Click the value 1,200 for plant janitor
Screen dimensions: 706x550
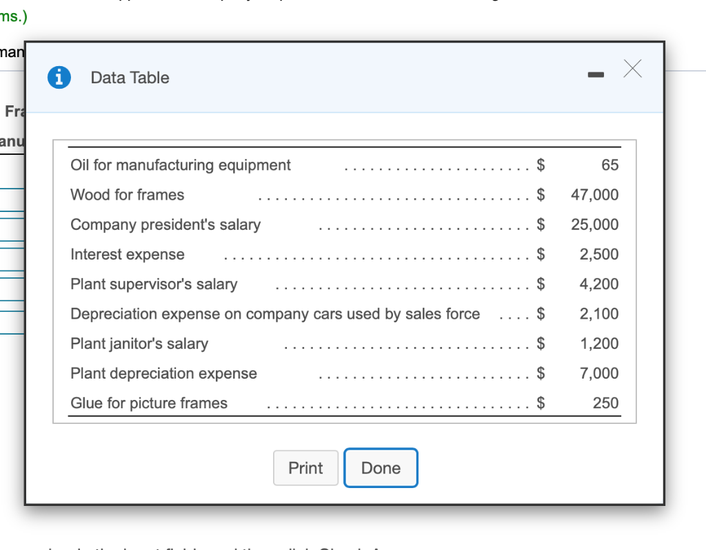(x=599, y=343)
